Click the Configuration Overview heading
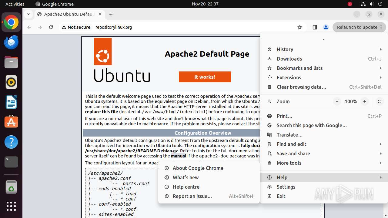Viewport: 388px width, 218px height. click(203, 133)
